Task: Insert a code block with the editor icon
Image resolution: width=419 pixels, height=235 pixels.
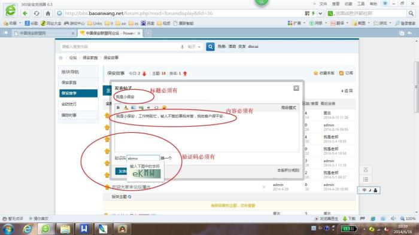Action: 156,108
